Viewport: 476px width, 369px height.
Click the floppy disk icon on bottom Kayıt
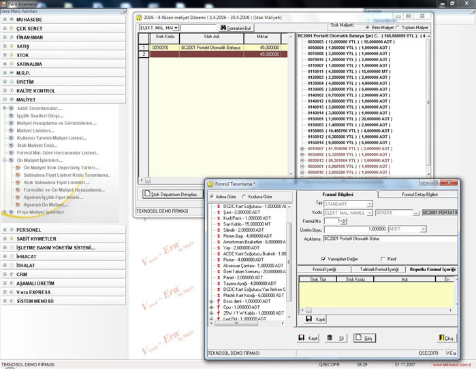[x=302, y=338]
